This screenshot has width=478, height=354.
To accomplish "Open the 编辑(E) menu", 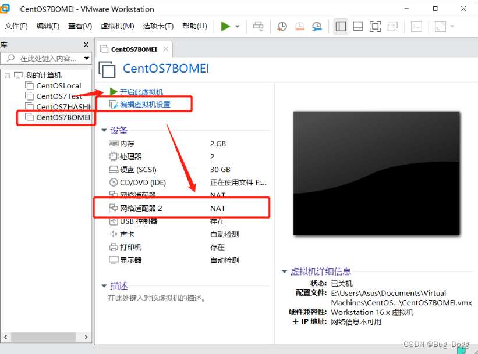I will (48, 26).
